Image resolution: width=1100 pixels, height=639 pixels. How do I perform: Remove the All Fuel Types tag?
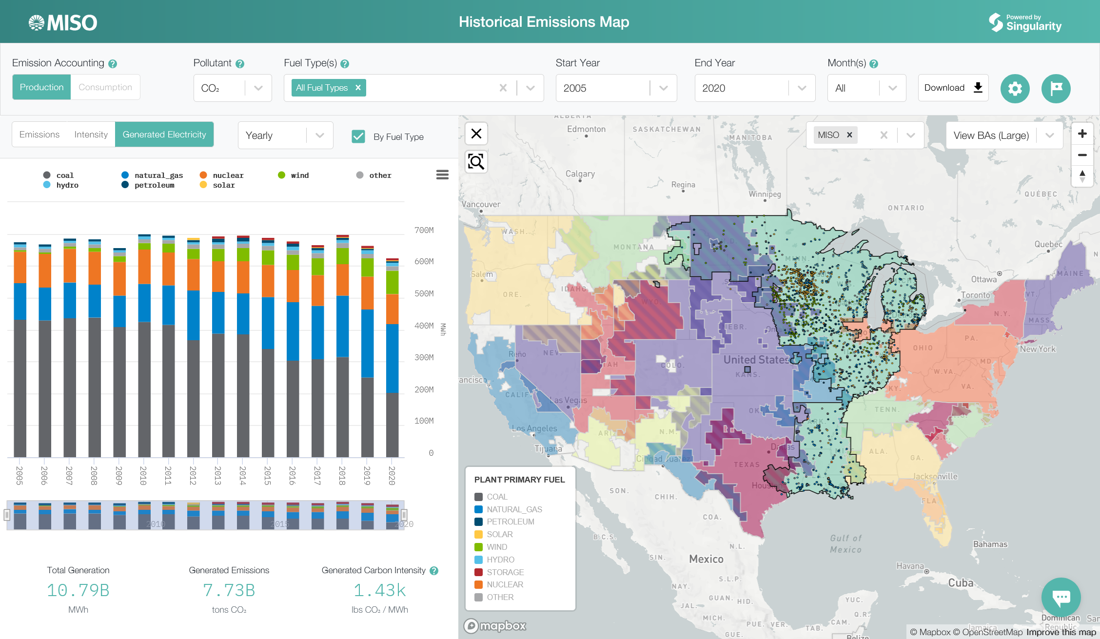pos(358,88)
